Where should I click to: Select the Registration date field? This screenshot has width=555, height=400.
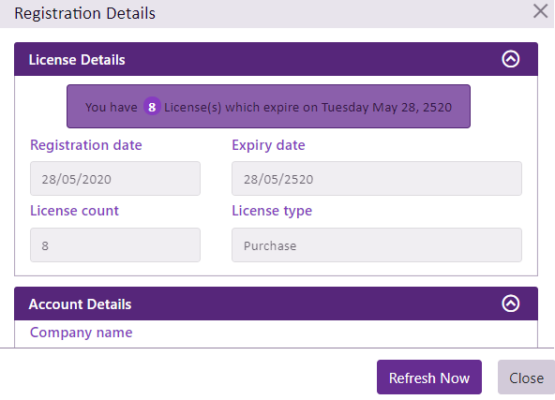[x=115, y=179]
